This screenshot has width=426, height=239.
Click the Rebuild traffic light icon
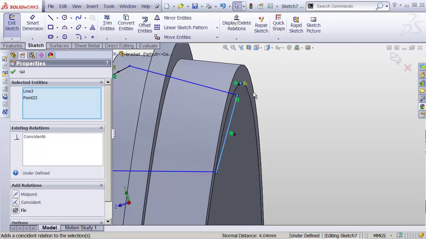point(251,6)
